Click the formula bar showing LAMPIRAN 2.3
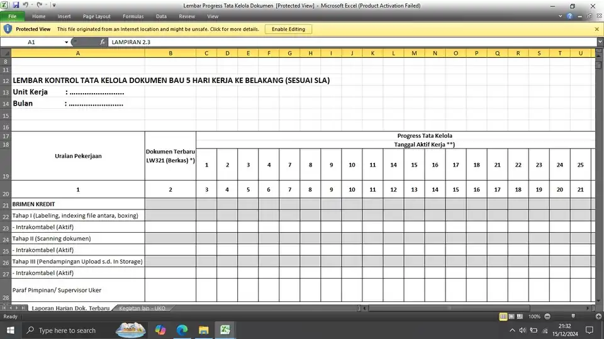Image resolution: width=604 pixels, height=339 pixels. point(352,42)
